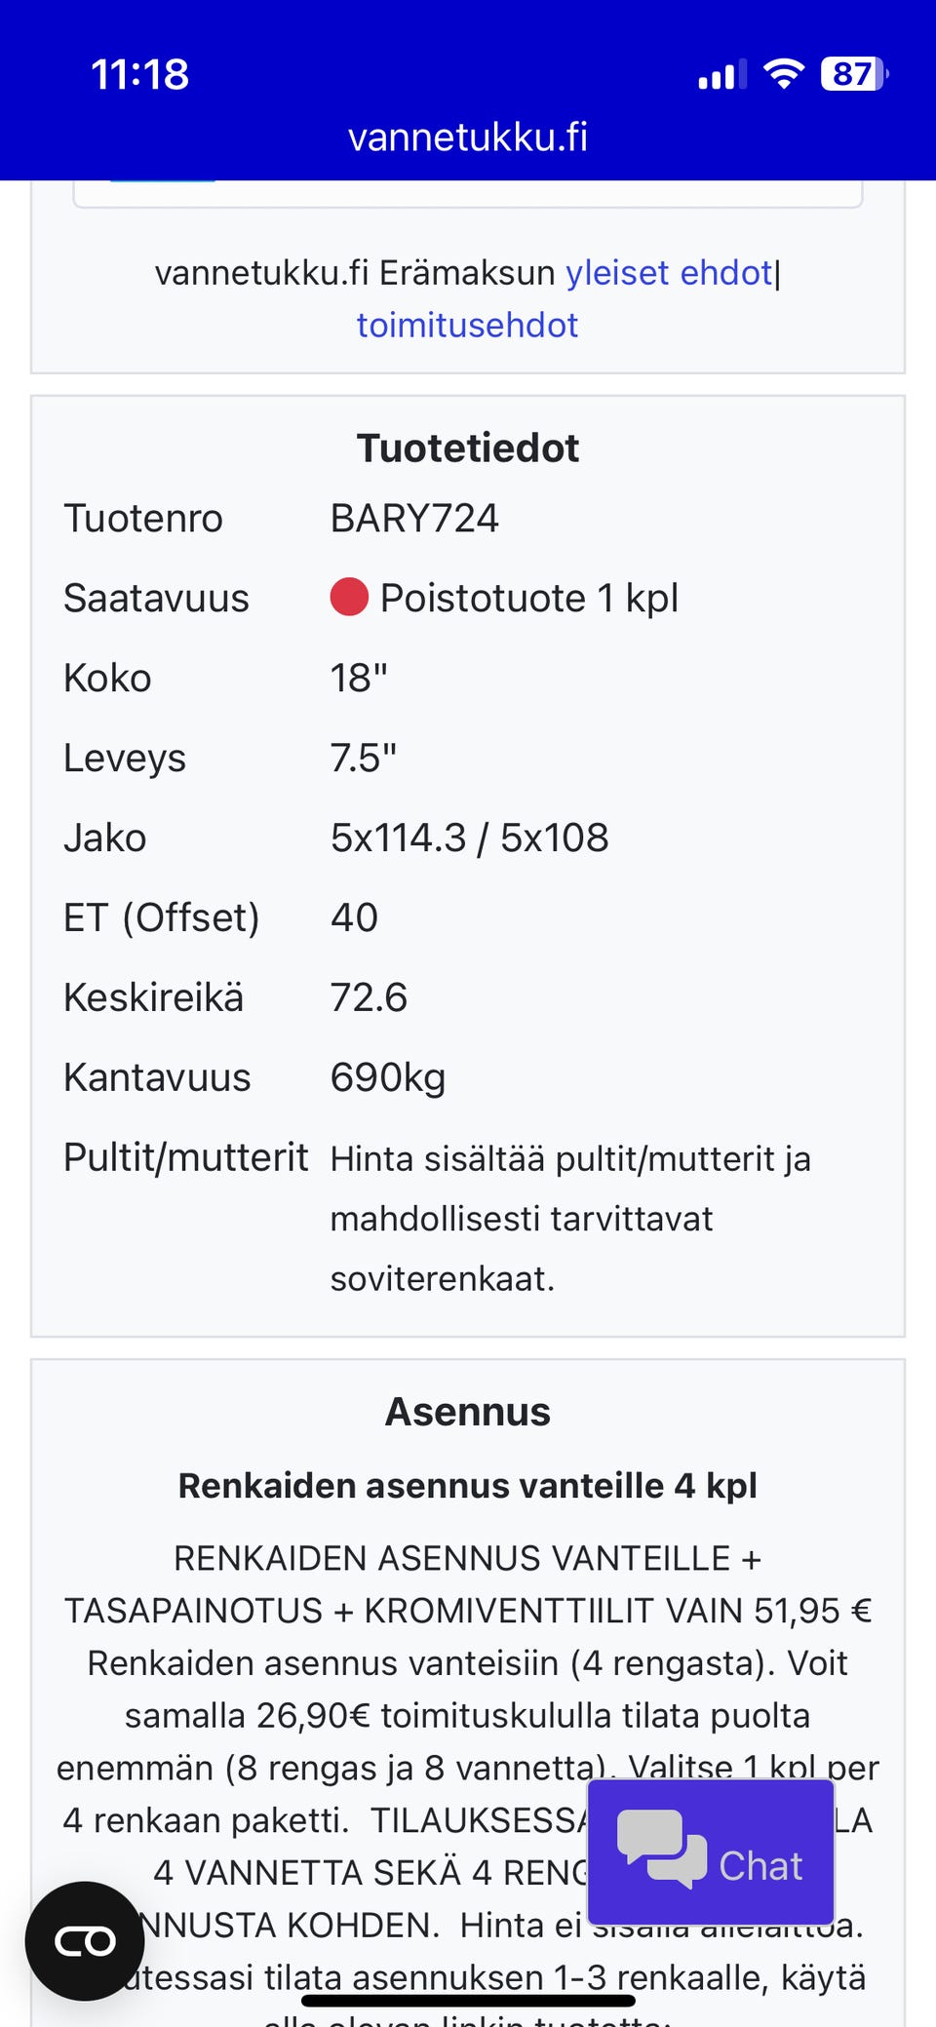
Task: Tap the vannetukku.fi address bar
Action: pos(468,137)
